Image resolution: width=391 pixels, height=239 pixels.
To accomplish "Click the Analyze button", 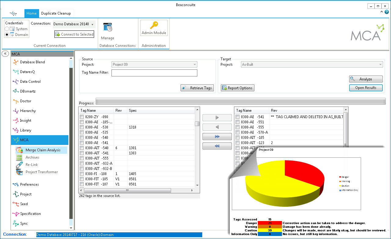I will (366, 79).
